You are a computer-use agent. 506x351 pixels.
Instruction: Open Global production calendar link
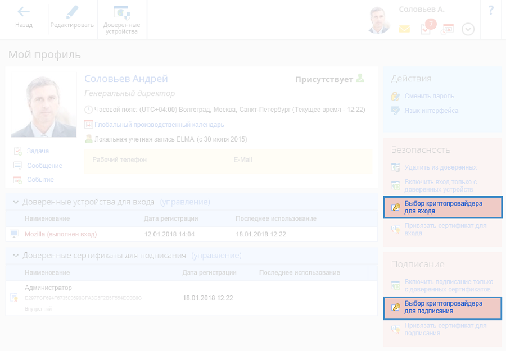coord(159,125)
